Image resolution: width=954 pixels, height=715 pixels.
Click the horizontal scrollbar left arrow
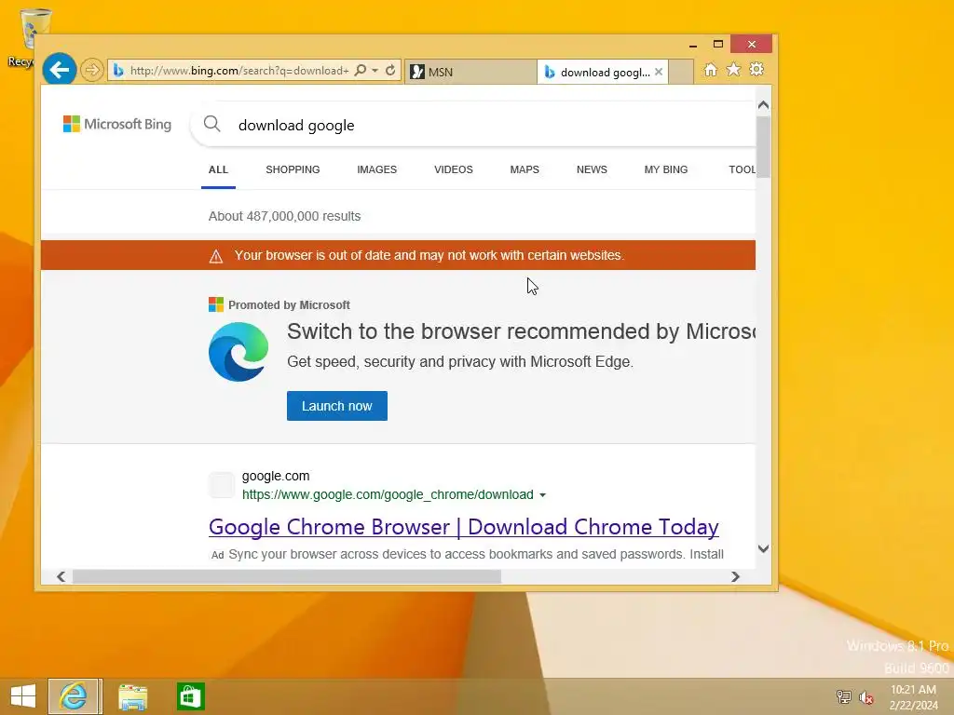61,576
